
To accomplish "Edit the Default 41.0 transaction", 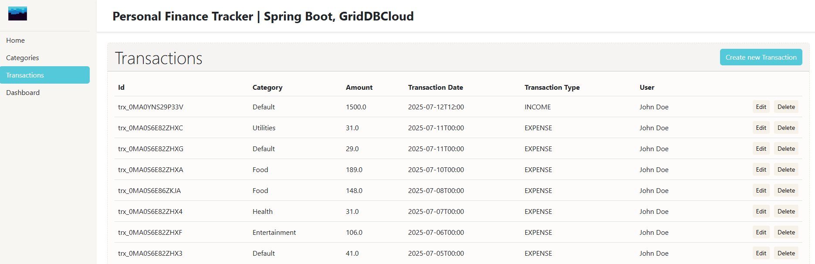I will (761, 253).
